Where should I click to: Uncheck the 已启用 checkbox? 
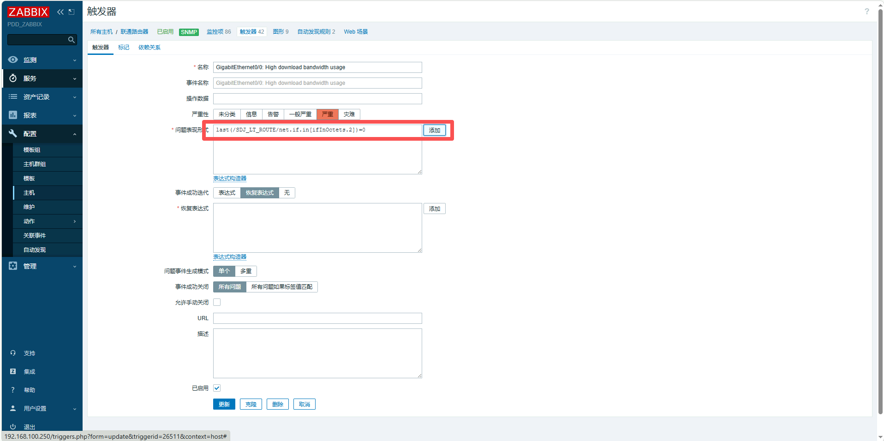click(217, 388)
